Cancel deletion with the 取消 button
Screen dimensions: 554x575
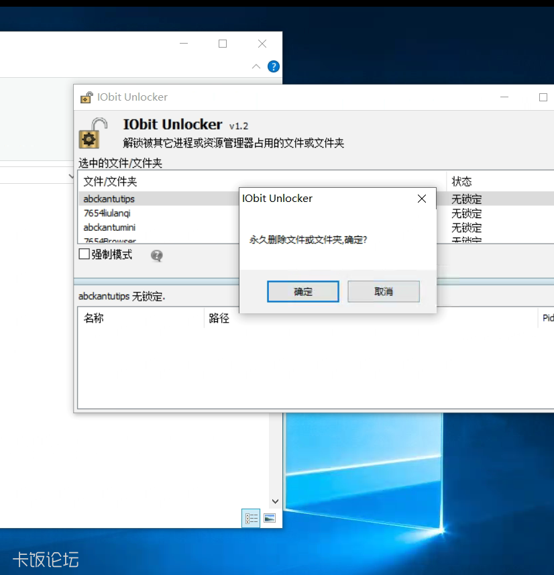(384, 292)
